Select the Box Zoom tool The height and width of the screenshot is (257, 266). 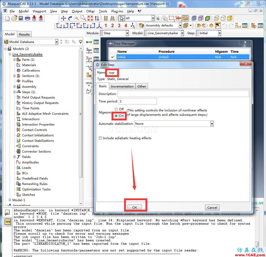coord(83,18)
